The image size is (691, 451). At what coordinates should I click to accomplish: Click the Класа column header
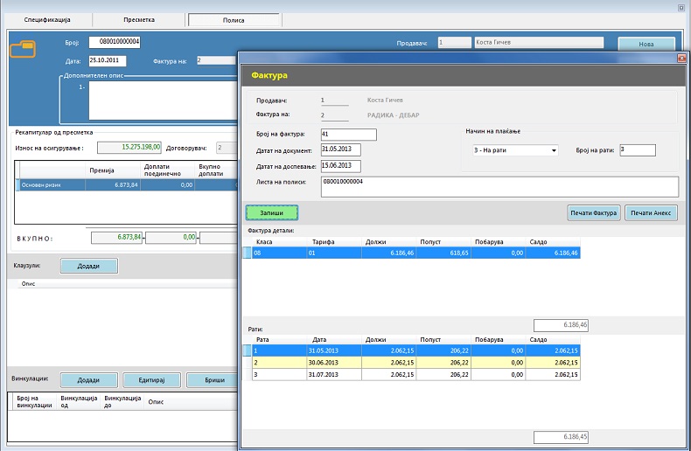coord(279,242)
